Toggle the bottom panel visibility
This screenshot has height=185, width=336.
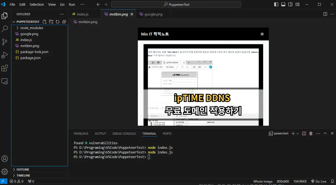(x=283, y=4)
